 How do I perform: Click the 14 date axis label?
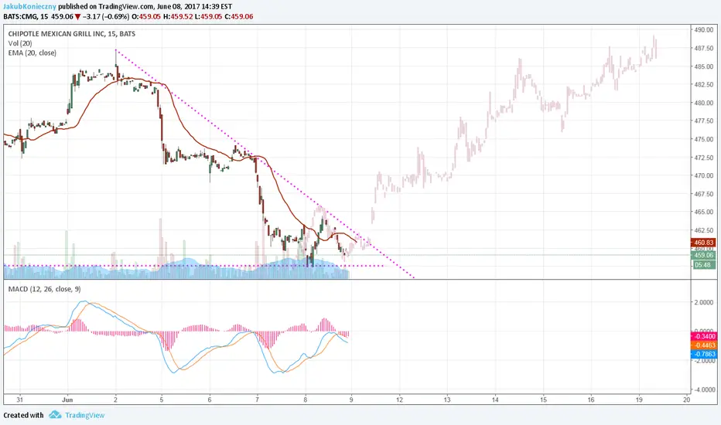(495, 399)
